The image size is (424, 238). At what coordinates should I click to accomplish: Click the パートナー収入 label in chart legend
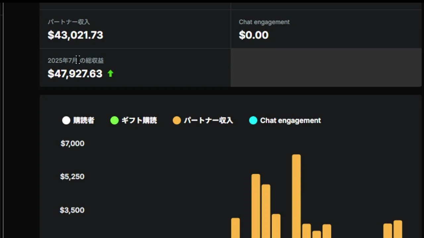[208, 121]
